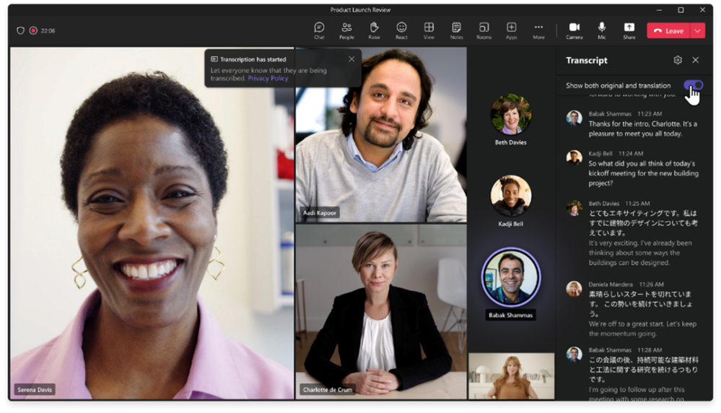The height and width of the screenshot is (413, 721).
Task: Change the layout with View icon
Action: (429, 31)
